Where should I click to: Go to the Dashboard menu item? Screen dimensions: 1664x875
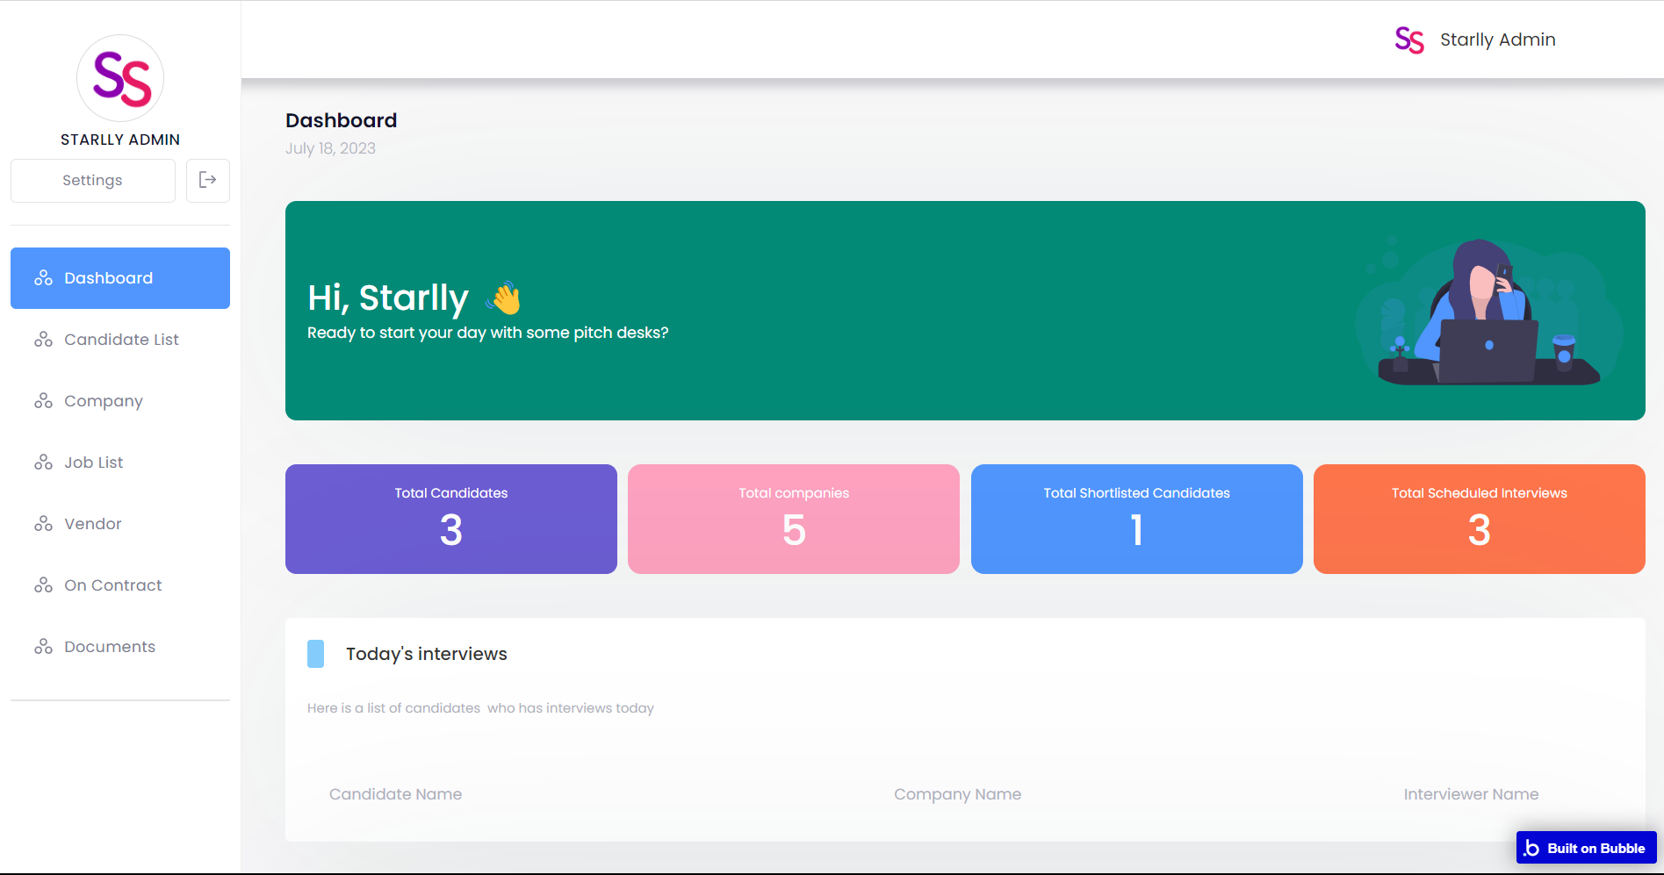120,278
